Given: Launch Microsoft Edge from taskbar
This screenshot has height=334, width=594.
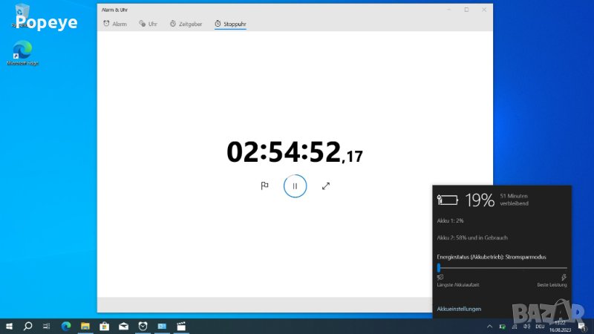Looking at the screenshot, I should coord(65,326).
